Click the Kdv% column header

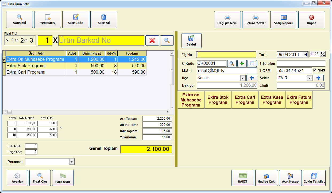coord(111,53)
